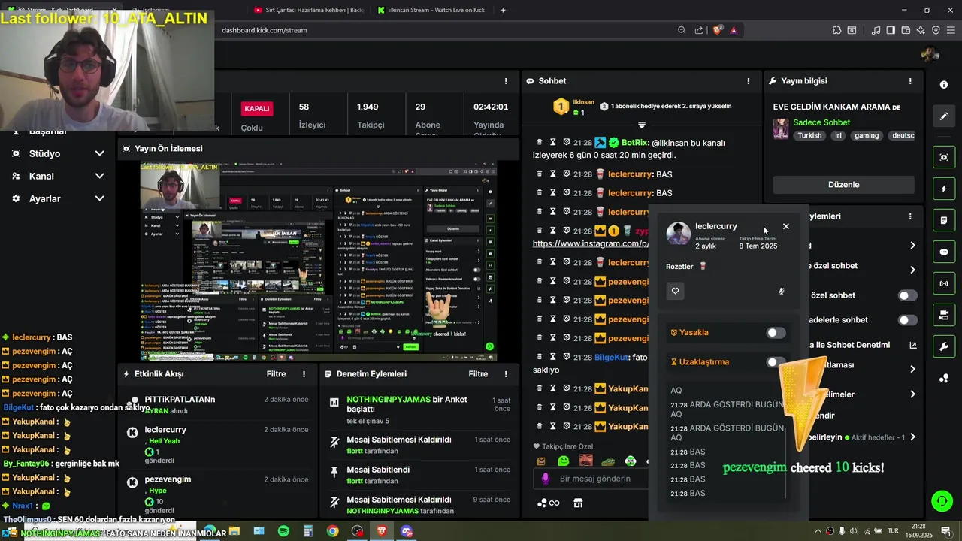Screen dimensions: 962x541
Task: Toggle the Uzaklaştırma timeout switch
Action: point(776,362)
